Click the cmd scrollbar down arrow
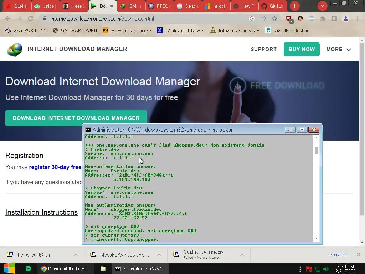Screen dimensions: 365x274 [x=316, y=239]
